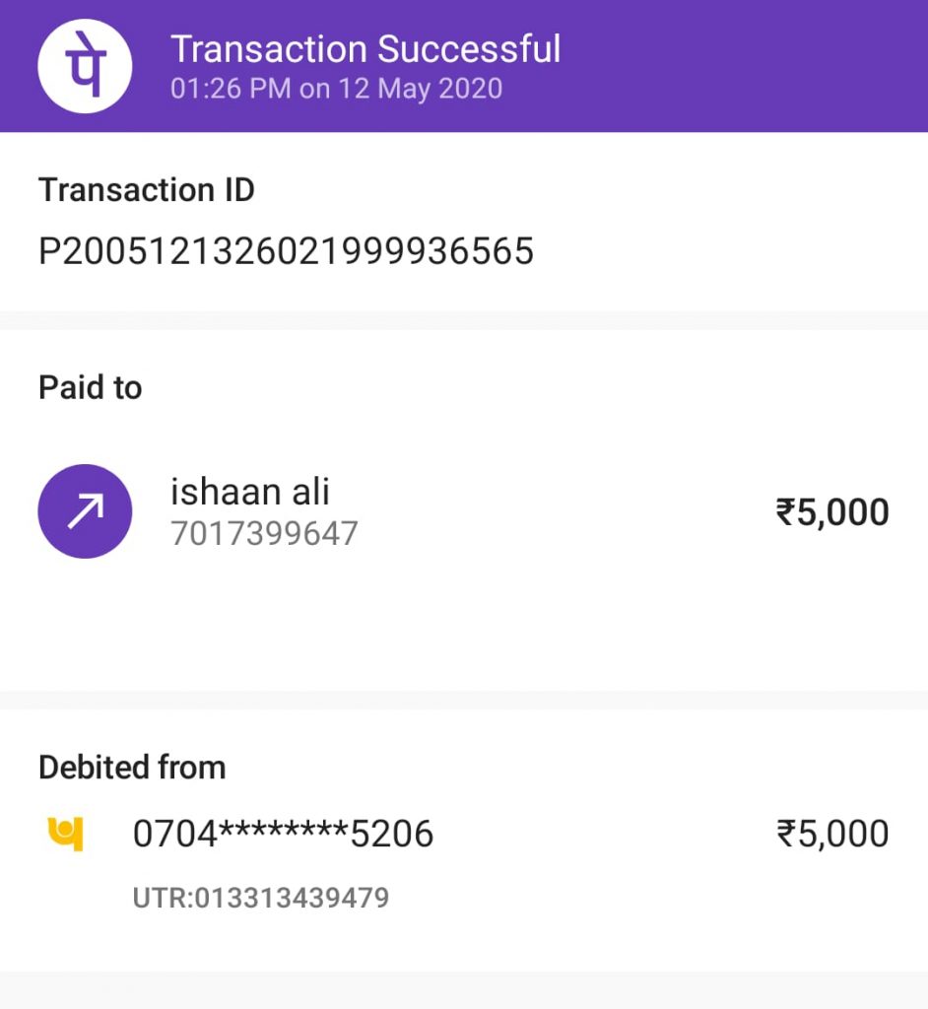Click the Transaction ID heading

pos(147,189)
